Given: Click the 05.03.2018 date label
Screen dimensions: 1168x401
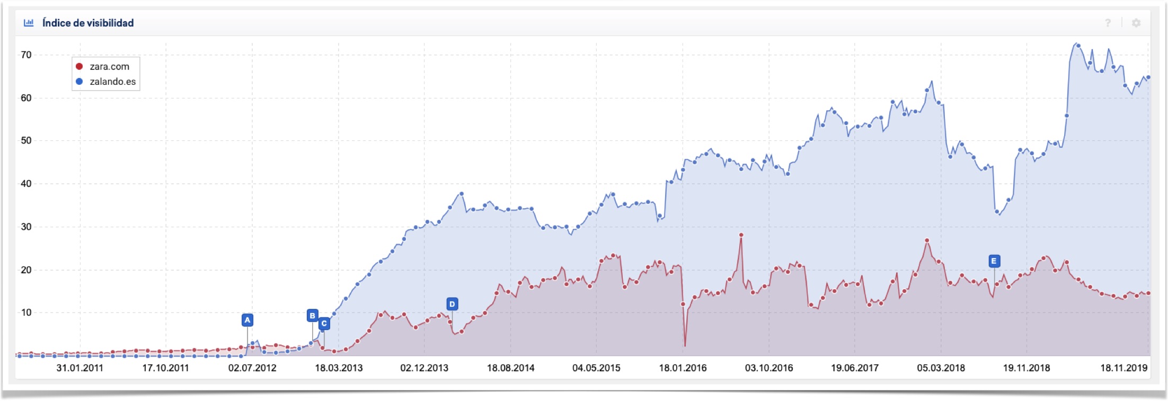Looking at the screenshot, I should (941, 368).
